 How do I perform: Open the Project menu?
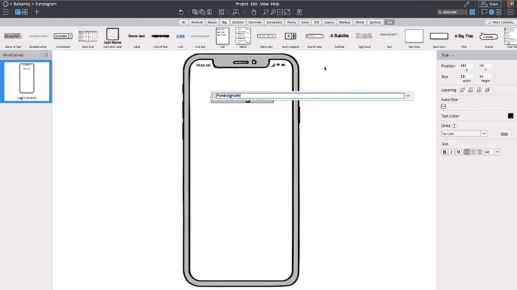(x=242, y=4)
